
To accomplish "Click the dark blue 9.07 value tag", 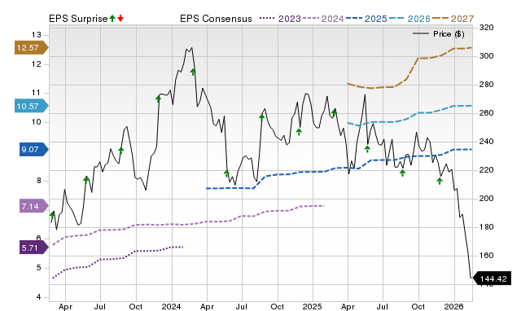I will (34, 150).
